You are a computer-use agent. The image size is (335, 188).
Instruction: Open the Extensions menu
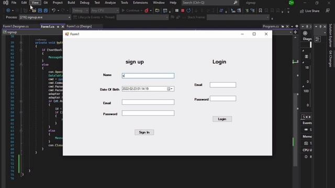coord(140,3)
